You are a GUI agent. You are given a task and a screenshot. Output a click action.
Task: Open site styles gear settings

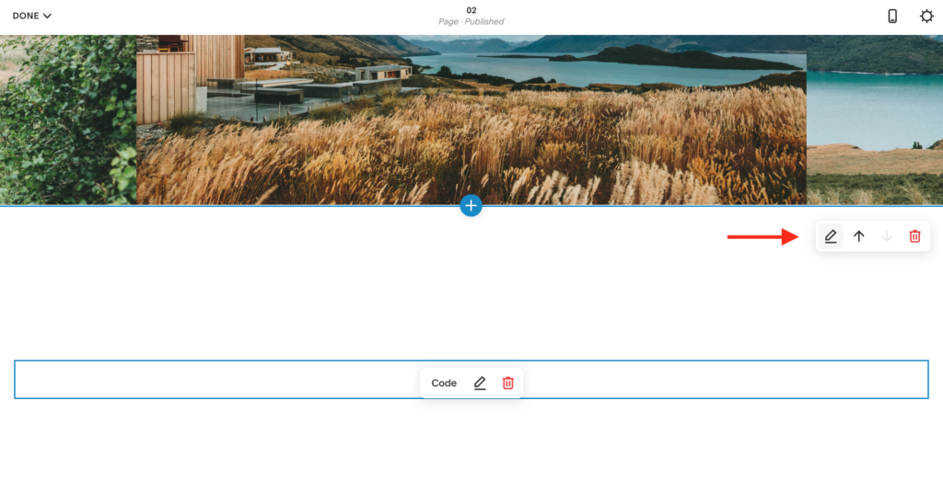click(x=926, y=17)
